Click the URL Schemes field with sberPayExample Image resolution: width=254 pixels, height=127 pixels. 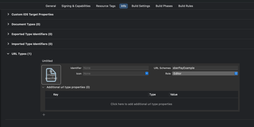[x=205, y=68]
